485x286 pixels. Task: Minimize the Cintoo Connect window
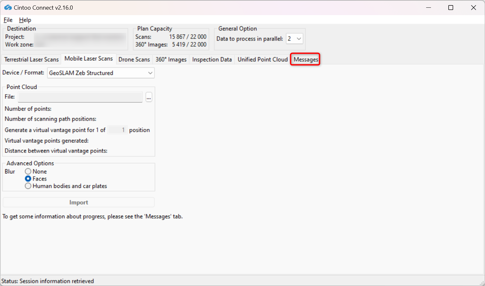coord(428,7)
